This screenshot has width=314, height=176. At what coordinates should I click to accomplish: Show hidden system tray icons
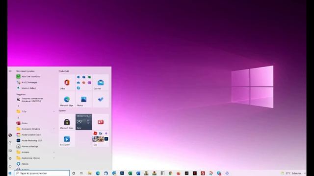[x=305, y=173]
